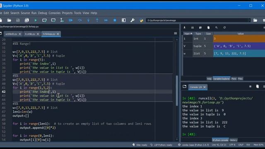Close the Console 1/A tab
Screen dimensions: 265x149
tap(205, 87)
